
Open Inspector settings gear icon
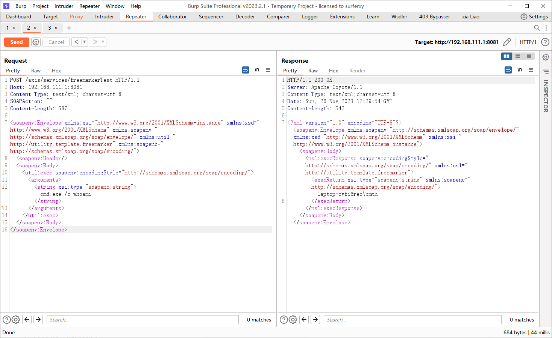tap(546, 57)
